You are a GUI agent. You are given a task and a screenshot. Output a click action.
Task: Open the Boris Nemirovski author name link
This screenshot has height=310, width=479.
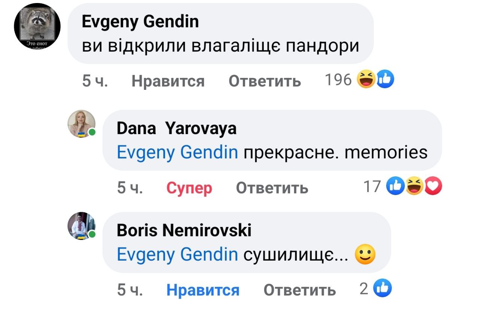(x=184, y=230)
